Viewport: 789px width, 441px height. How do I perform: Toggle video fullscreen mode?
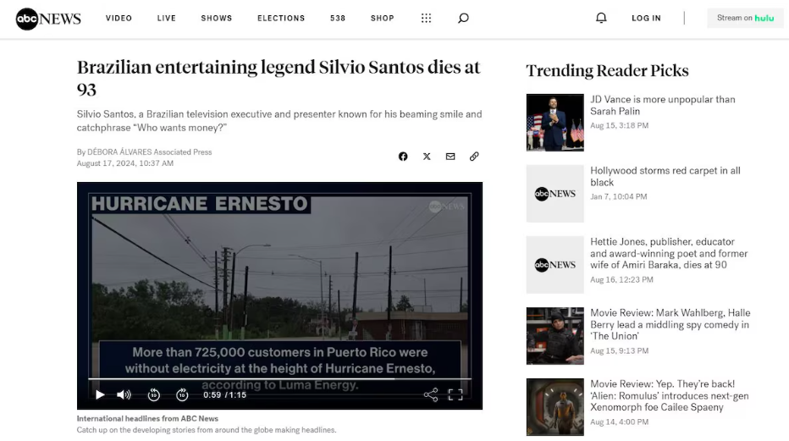[455, 394]
